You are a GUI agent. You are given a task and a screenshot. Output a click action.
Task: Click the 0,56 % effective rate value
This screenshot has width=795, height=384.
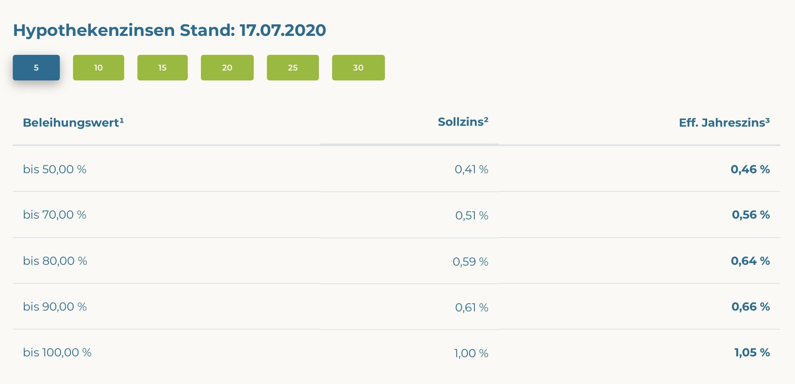[750, 214]
